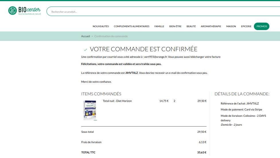Click the product name Total nuit - Diet Horizon
Viewport: 280px width, 158px height.
(117, 101)
